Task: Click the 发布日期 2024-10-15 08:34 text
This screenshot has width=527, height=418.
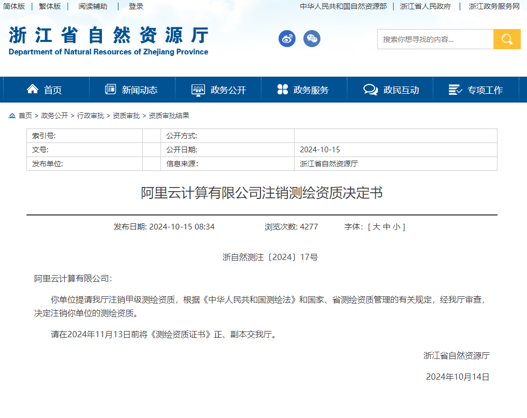Action: (x=164, y=227)
